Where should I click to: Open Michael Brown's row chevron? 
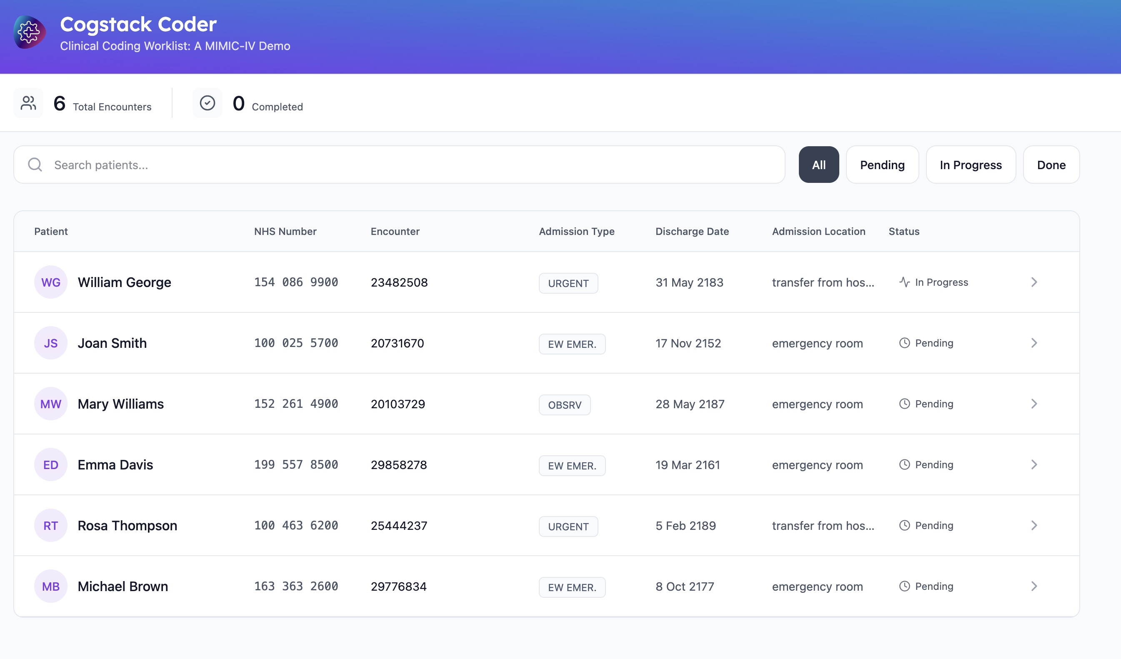pos(1034,586)
